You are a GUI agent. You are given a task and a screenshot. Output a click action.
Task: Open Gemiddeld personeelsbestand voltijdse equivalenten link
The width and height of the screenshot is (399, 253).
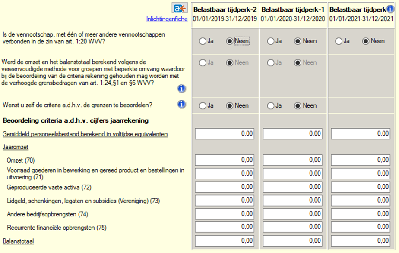tap(85, 134)
